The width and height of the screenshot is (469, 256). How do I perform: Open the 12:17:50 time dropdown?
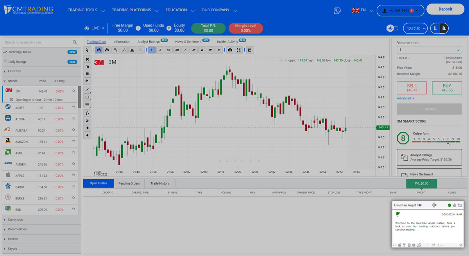point(415,28)
